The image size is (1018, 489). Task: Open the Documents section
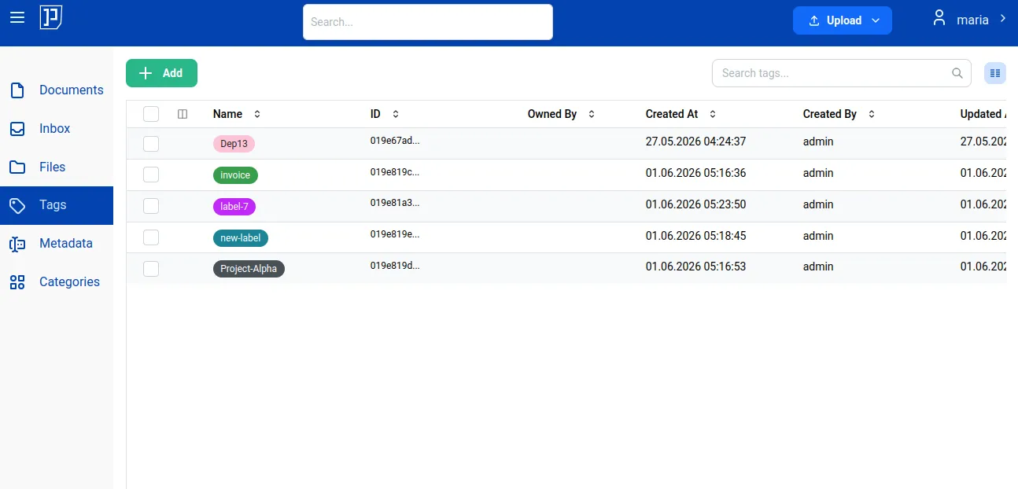point(57,90)
